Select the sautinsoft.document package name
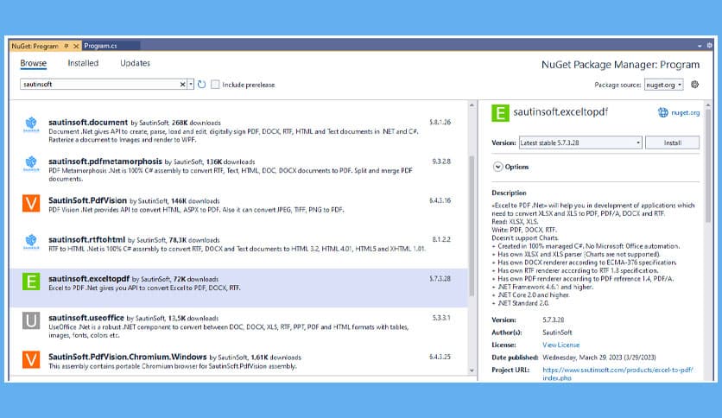This screenshot has height=418, width=722. 88,122
